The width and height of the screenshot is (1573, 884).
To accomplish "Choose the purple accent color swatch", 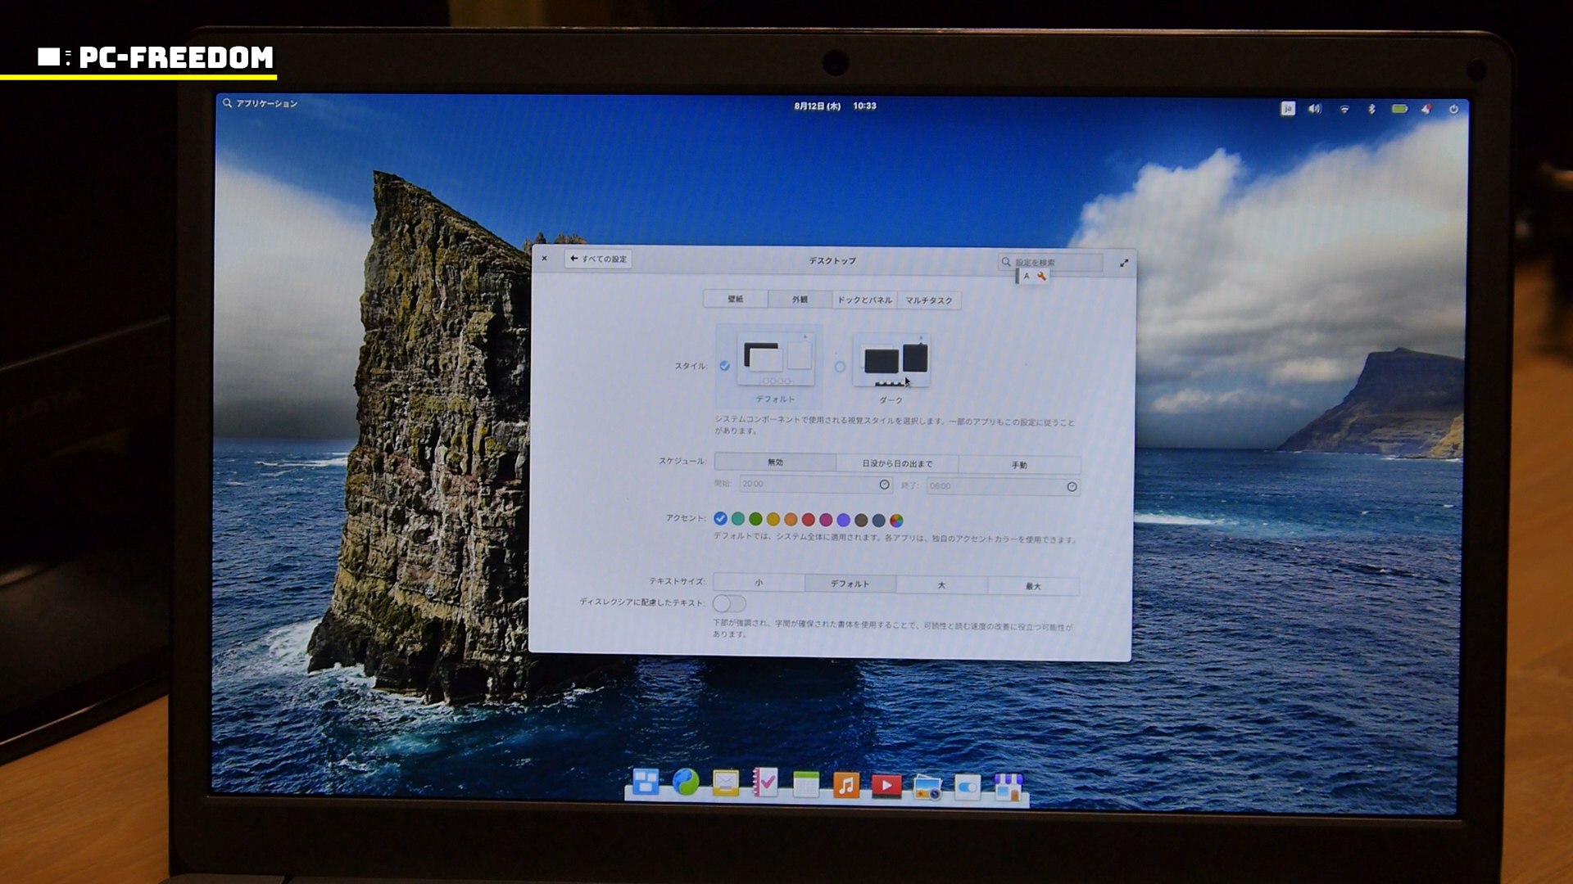I will pyautogui.click(x=843, y=520).
